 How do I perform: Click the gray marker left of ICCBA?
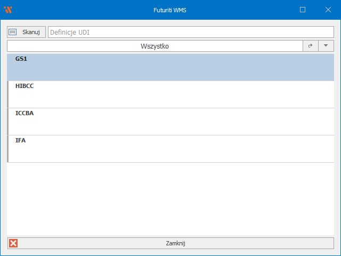pyautogui.click(x=8, y=122)
